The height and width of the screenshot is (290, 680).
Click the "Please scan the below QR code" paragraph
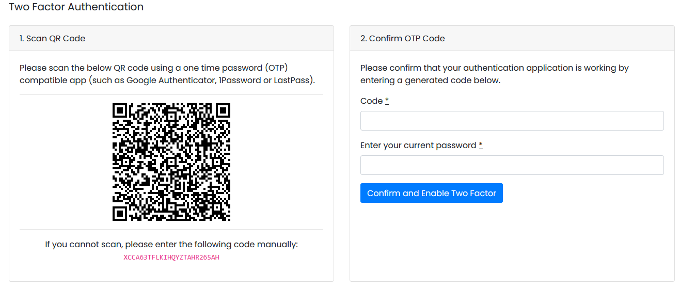pyautogui.click(x=167, y=74)
